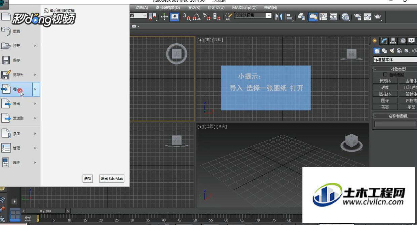Image resolution: width=417 pixels, height=225 pixels.
Task: Open the 标准基本体 primitive type dropdown
Action: (x=395, y=59)
